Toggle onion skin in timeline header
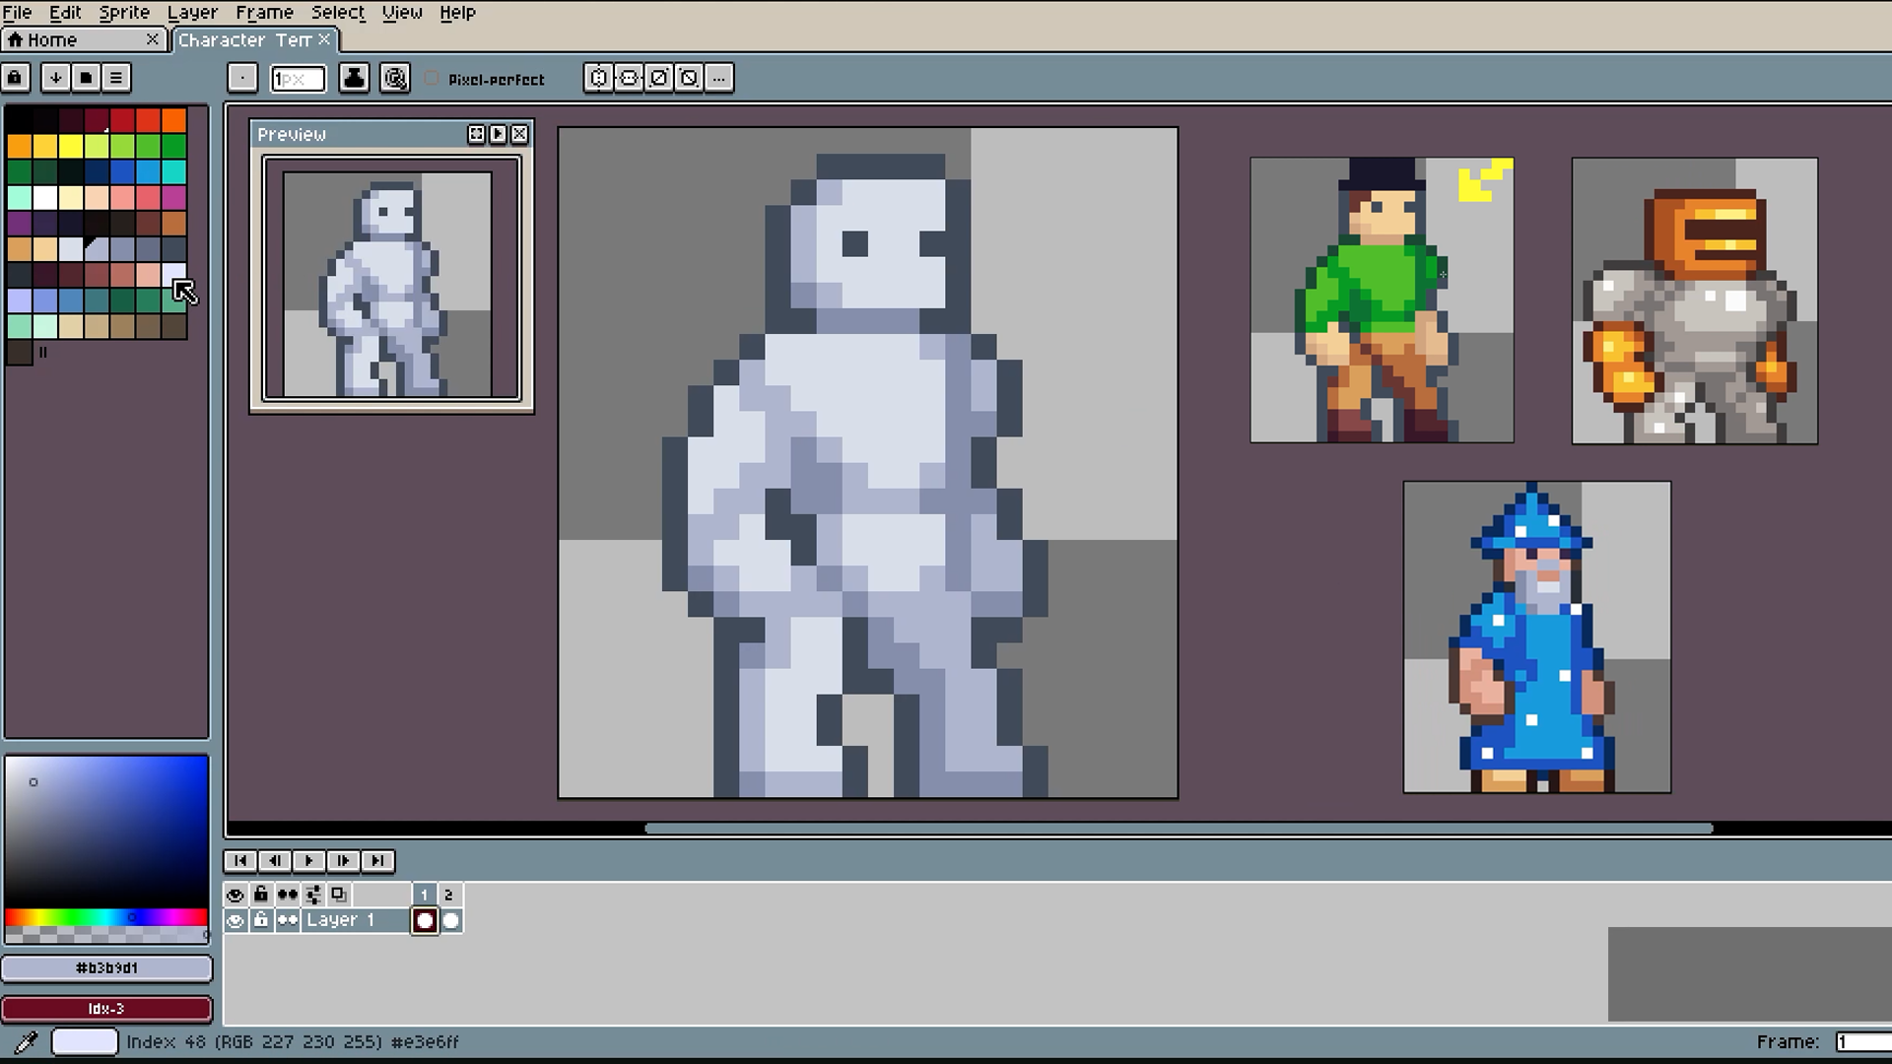The image size is (1892, 1064). [x=339, y=895]
